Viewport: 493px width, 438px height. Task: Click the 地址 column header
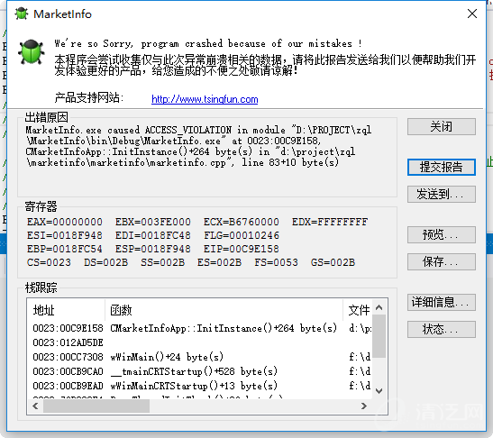pyautogui.click(x=67, y=310)
